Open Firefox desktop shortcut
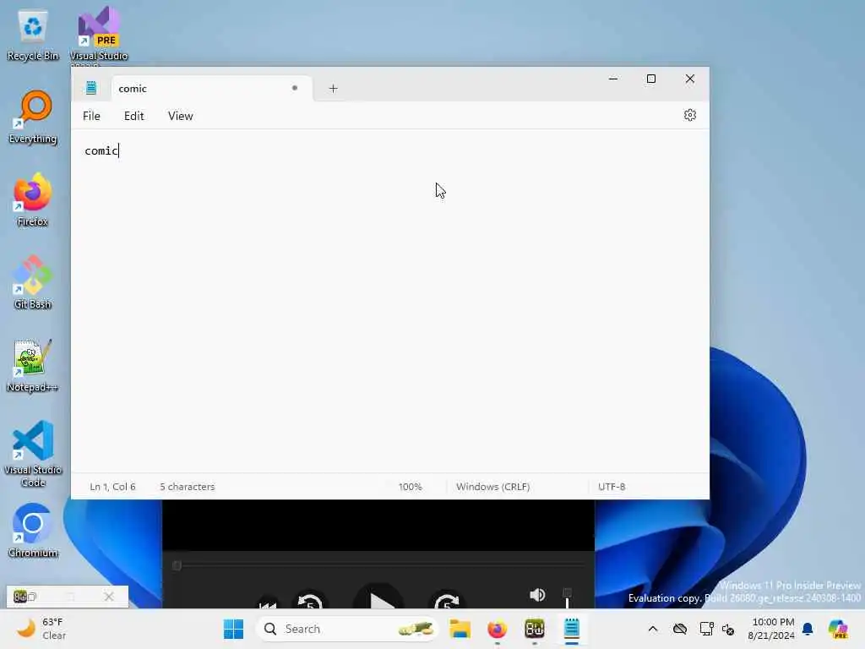865x649 pixels. (33, 199)
